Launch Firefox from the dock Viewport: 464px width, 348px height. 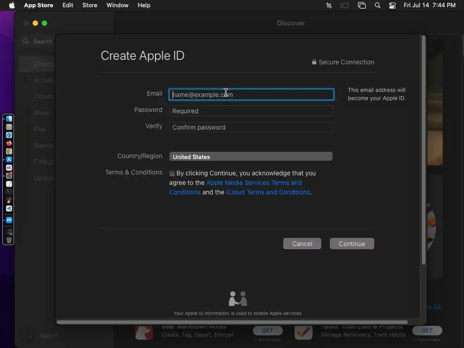[9, 143]
